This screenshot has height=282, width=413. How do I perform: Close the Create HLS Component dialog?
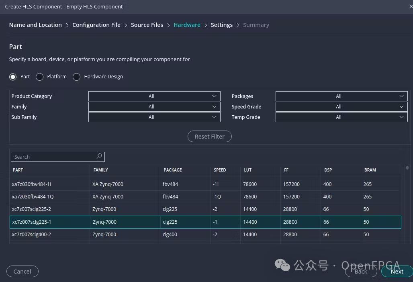click(x=411, y=6)
